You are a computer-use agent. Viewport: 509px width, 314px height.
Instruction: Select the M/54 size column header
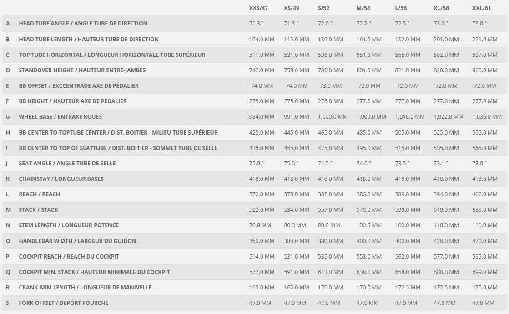pos(363,8)
